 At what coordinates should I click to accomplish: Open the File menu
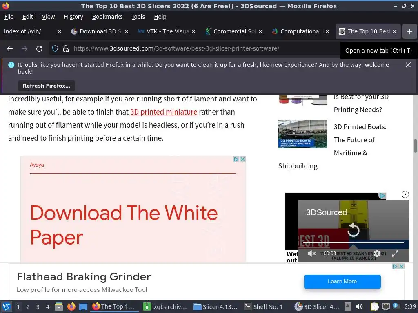coord(9,17)
